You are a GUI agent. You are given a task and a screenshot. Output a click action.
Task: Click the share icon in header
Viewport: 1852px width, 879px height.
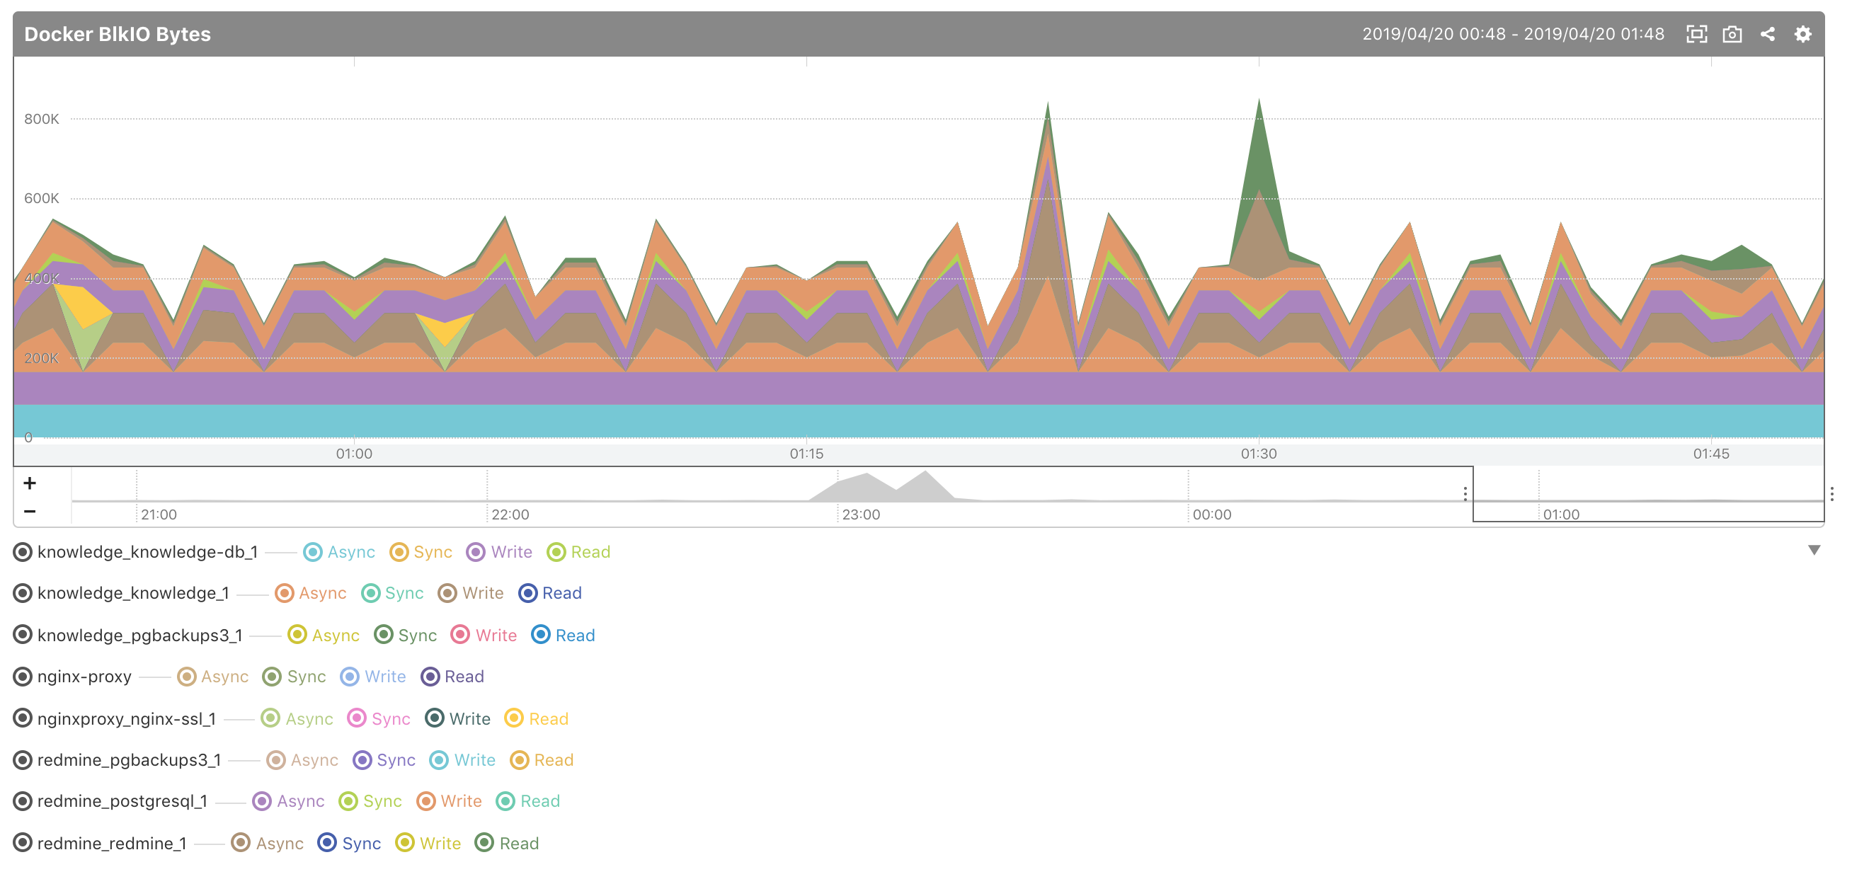(x=1767, y=34)
